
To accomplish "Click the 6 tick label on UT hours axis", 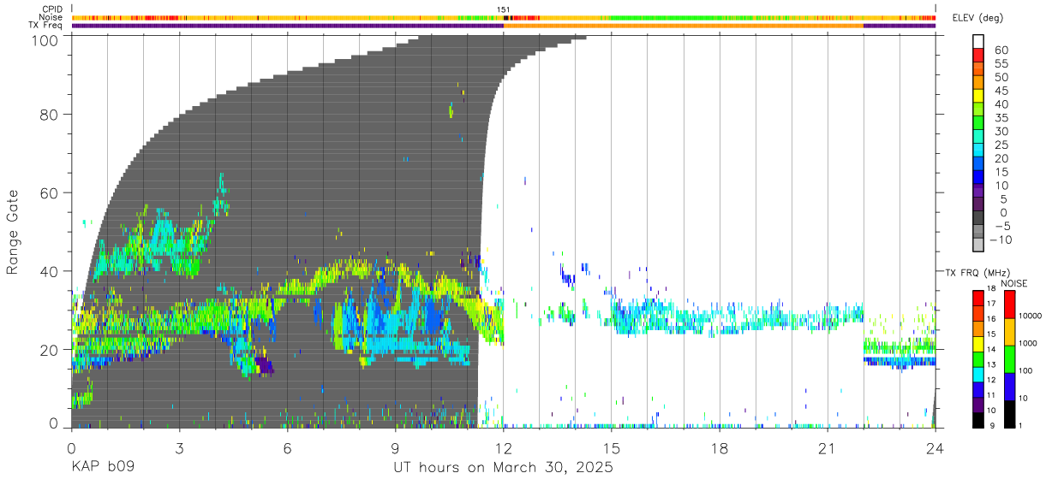I will (287, 449).
